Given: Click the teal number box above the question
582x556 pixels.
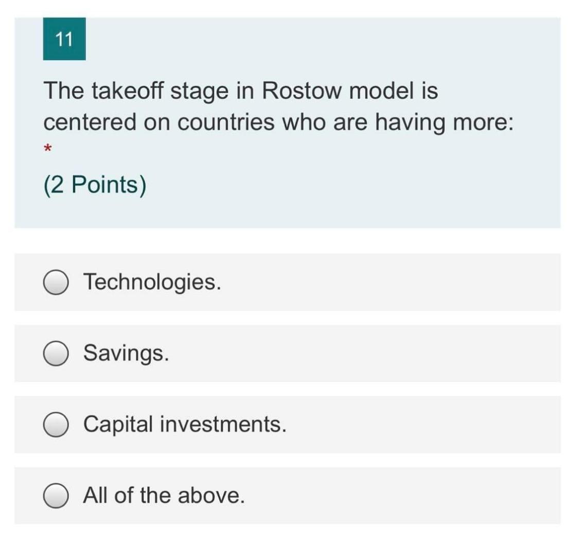Looking at the screenshot, I should pos(64,39).
